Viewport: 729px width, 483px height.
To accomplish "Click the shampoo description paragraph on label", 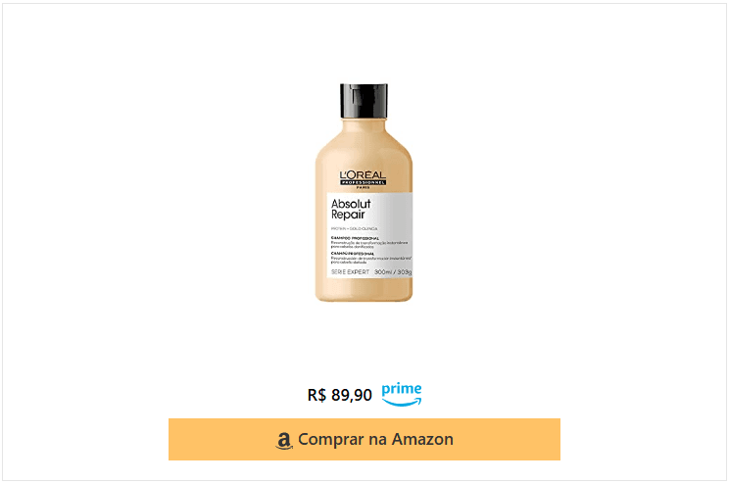I will [x=371, y=250].
